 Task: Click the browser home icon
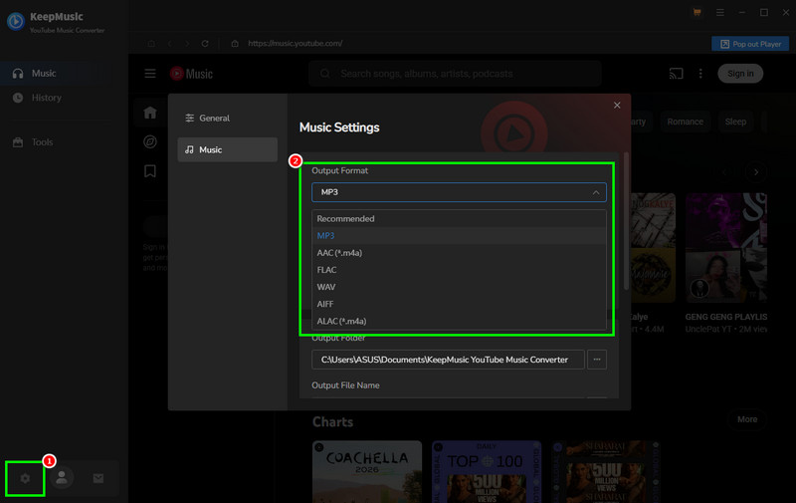[151, 44]
